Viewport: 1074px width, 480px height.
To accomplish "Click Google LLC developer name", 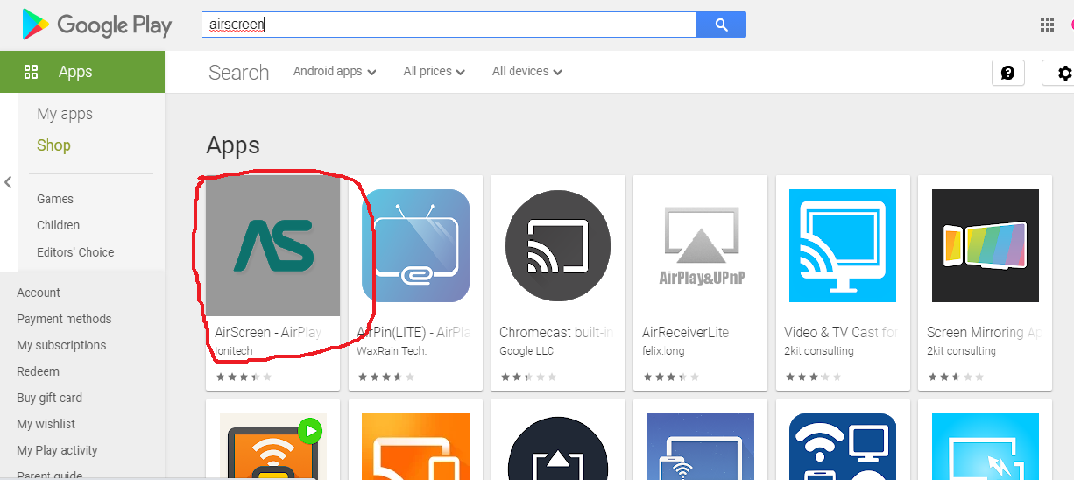I will 526,351.
